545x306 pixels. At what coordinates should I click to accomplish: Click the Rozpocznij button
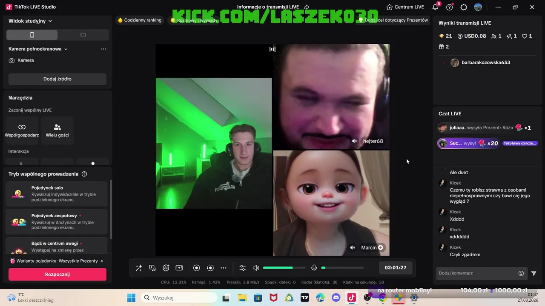pos(57,275)
